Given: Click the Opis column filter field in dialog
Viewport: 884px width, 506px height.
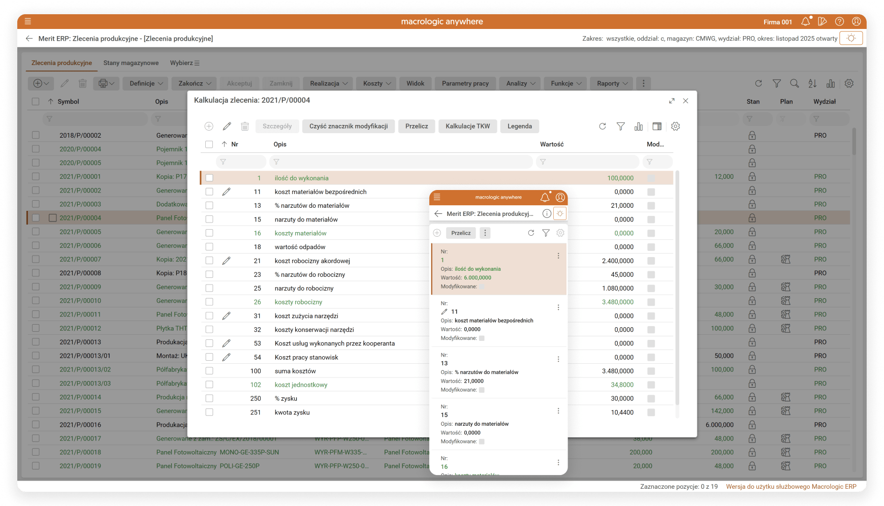Looking at the screenshot, I should [x=401, y=162].
